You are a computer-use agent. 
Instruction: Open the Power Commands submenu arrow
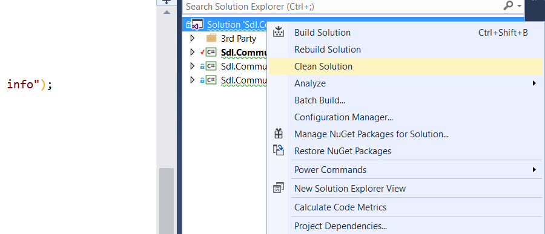[x=534, y=170]
